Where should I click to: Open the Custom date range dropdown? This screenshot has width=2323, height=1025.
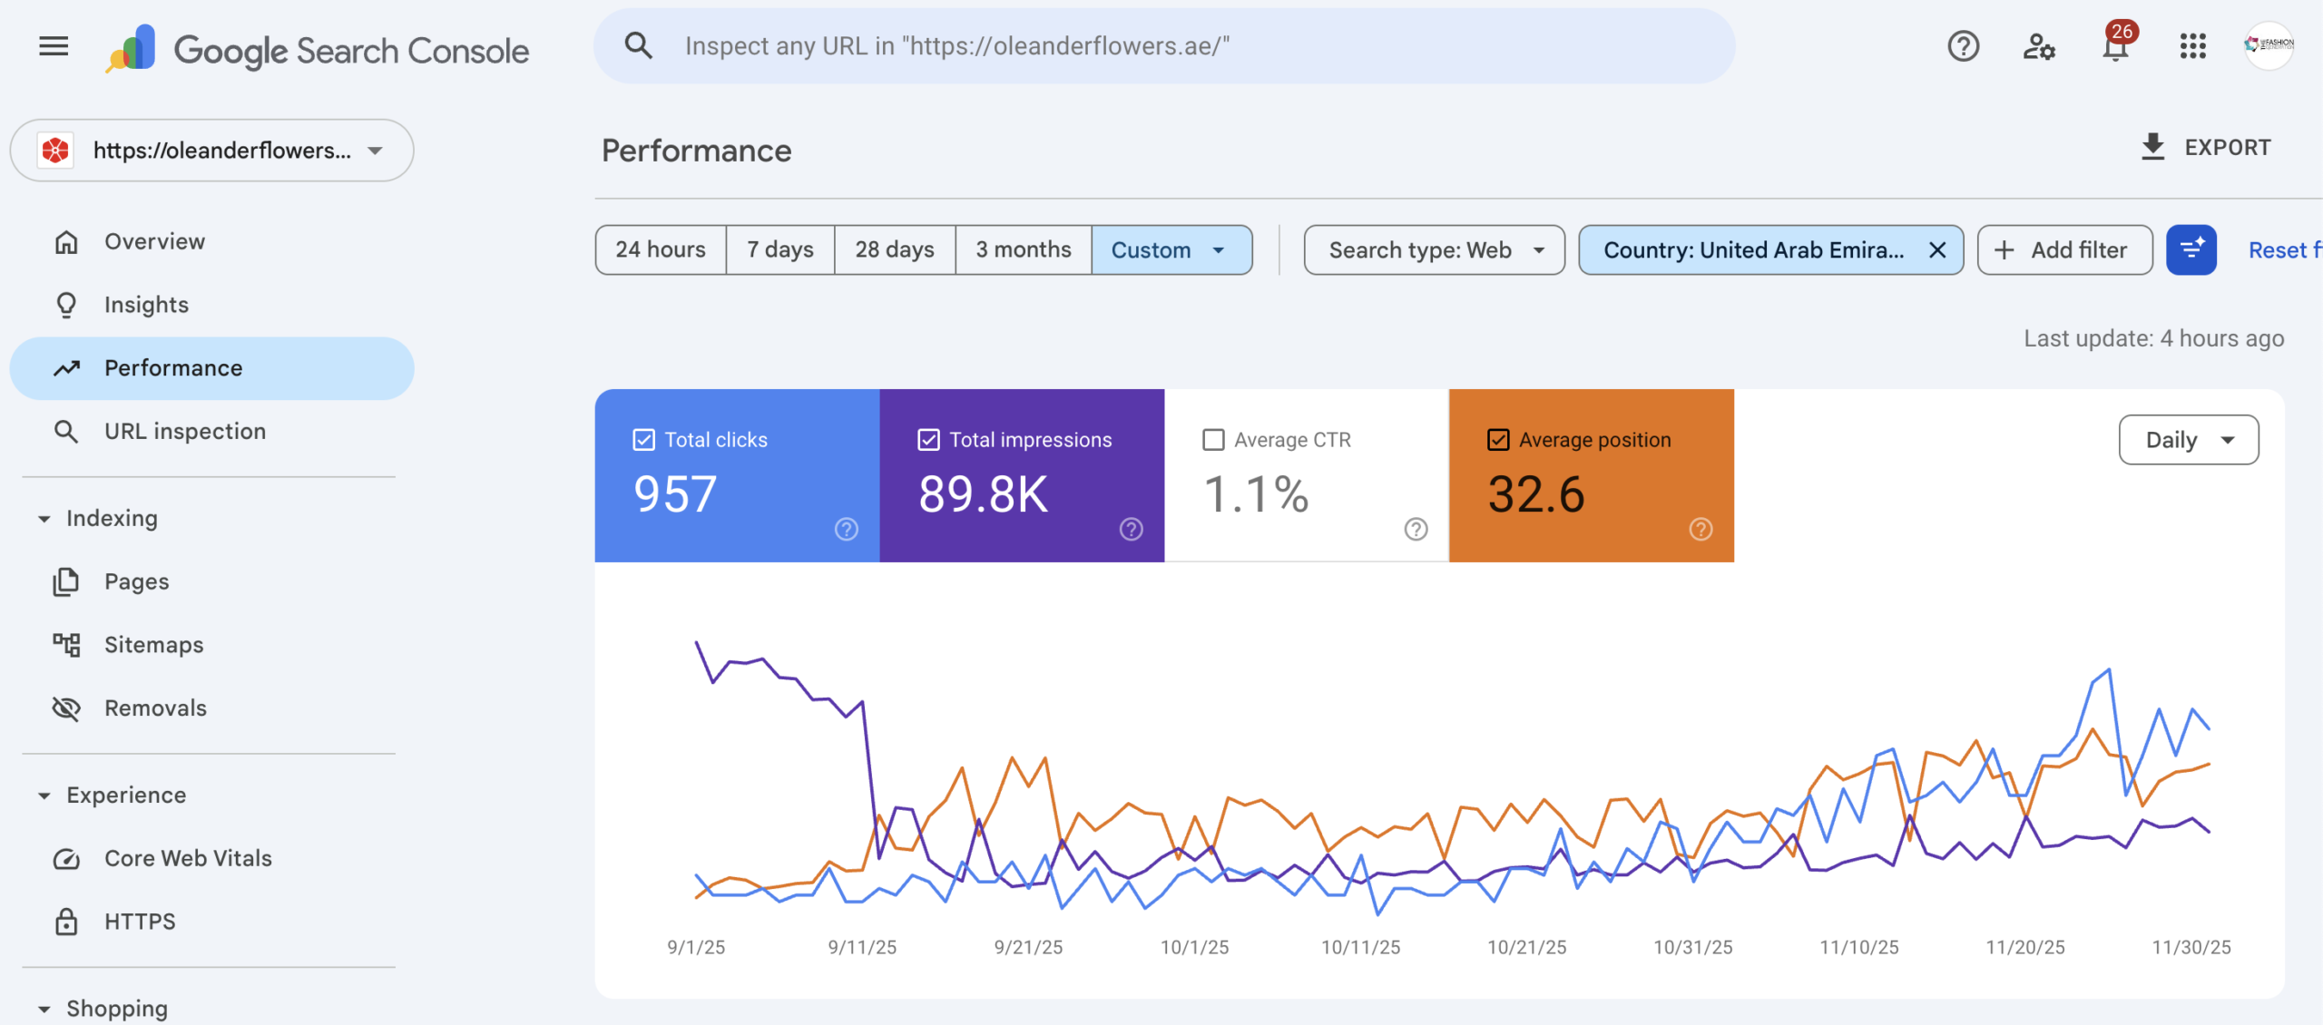point(1171,249)
